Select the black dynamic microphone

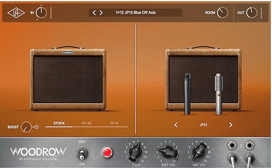187,94
